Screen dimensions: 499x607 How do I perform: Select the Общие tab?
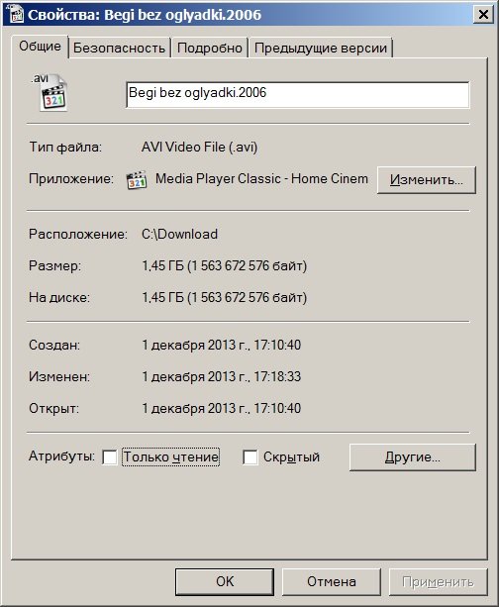click(x=40, y=47)
